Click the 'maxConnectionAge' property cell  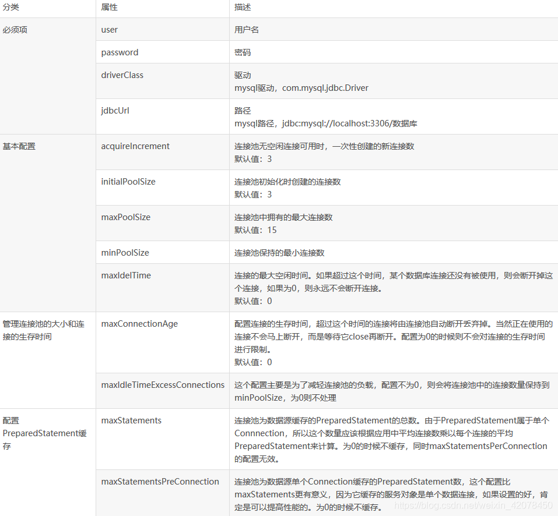pos(163,342)
